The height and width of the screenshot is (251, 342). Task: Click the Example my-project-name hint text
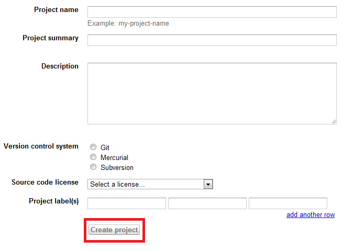coord(128,24)
